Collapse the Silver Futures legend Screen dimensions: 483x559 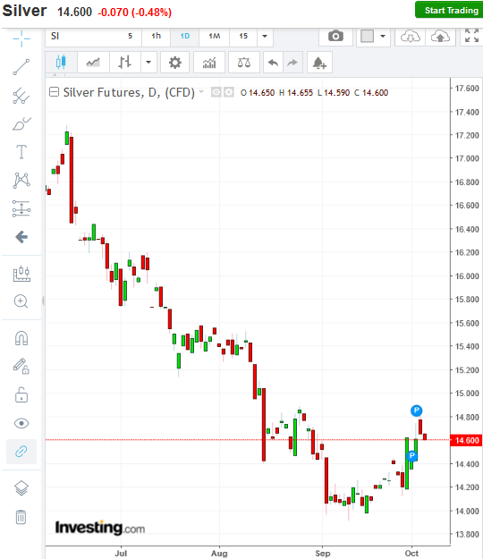pos(54,92)
